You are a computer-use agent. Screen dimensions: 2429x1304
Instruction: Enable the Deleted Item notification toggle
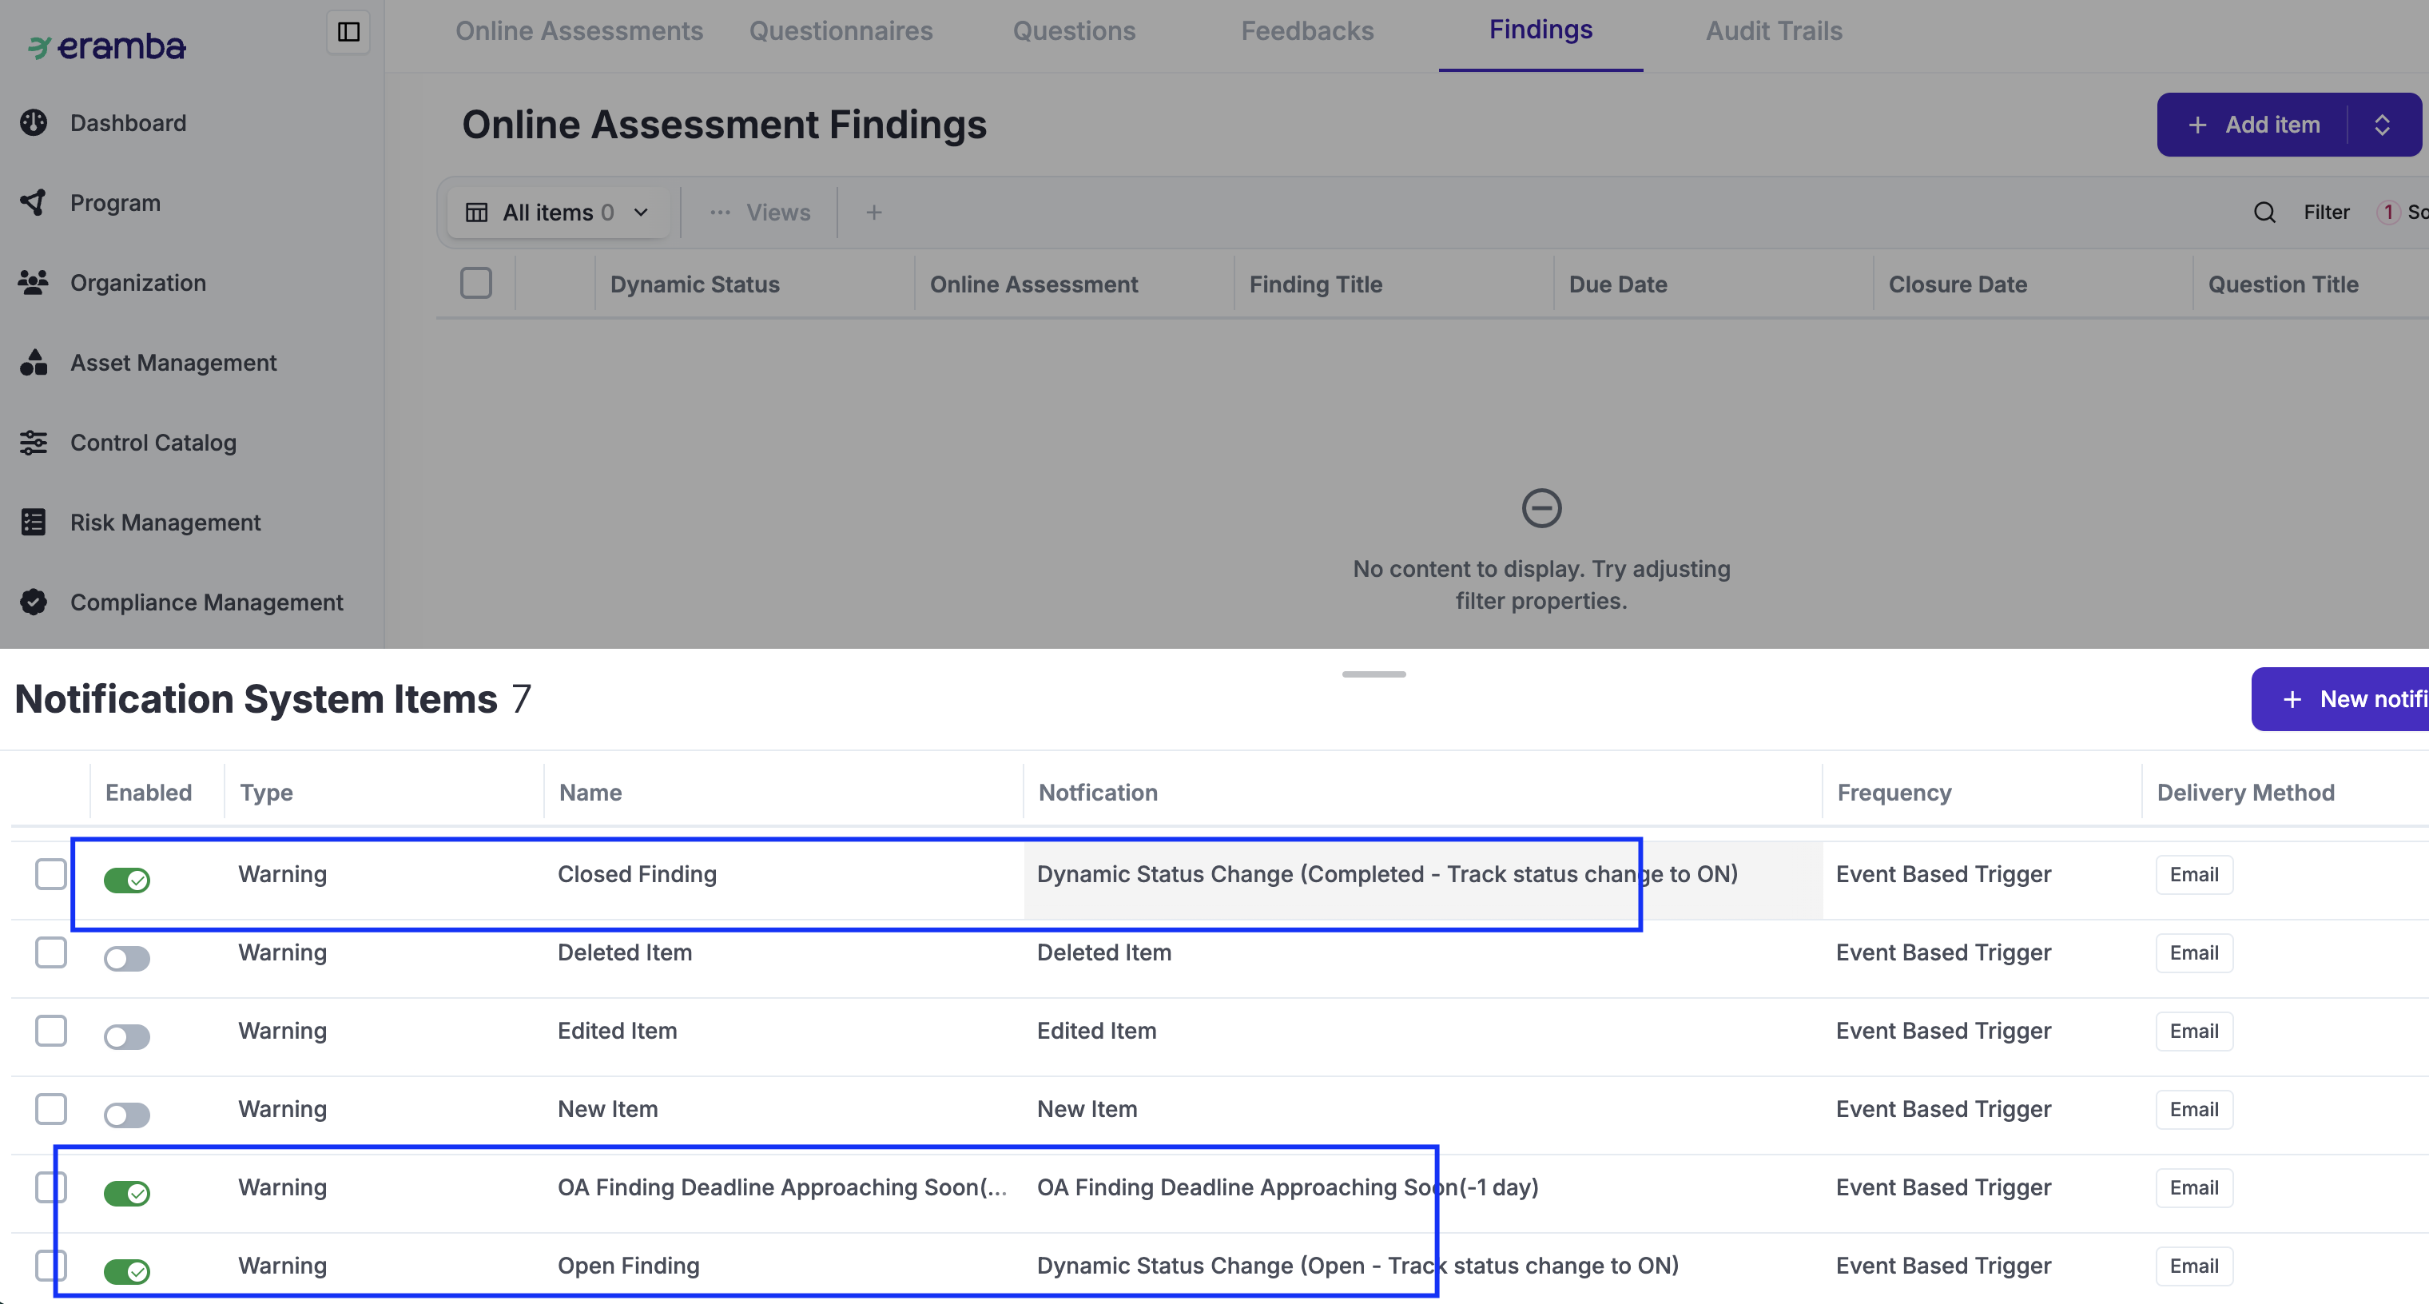point(126,958)
